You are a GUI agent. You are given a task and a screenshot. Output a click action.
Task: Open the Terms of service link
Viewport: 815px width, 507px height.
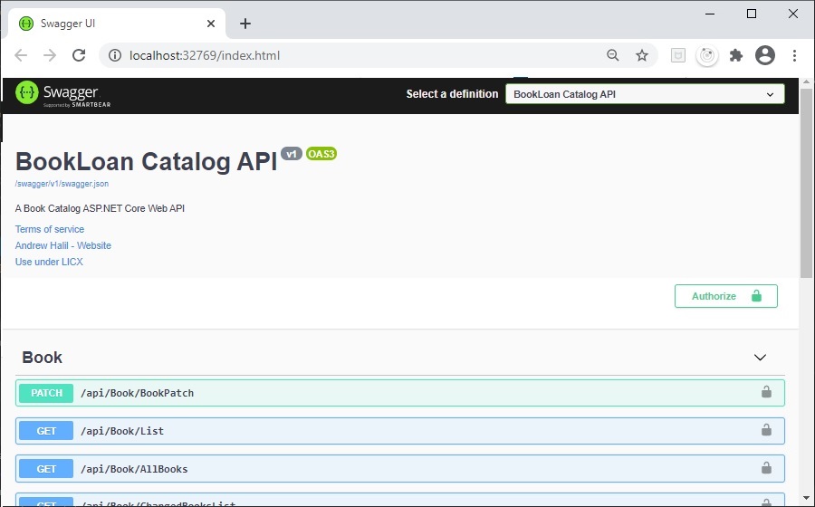click(x=50, y=229)
